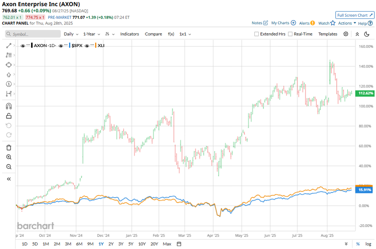The height and width of the screenshot is (249, 376).
Task: Click the orange XLI color swatch
Action: (x=96, y=46)
